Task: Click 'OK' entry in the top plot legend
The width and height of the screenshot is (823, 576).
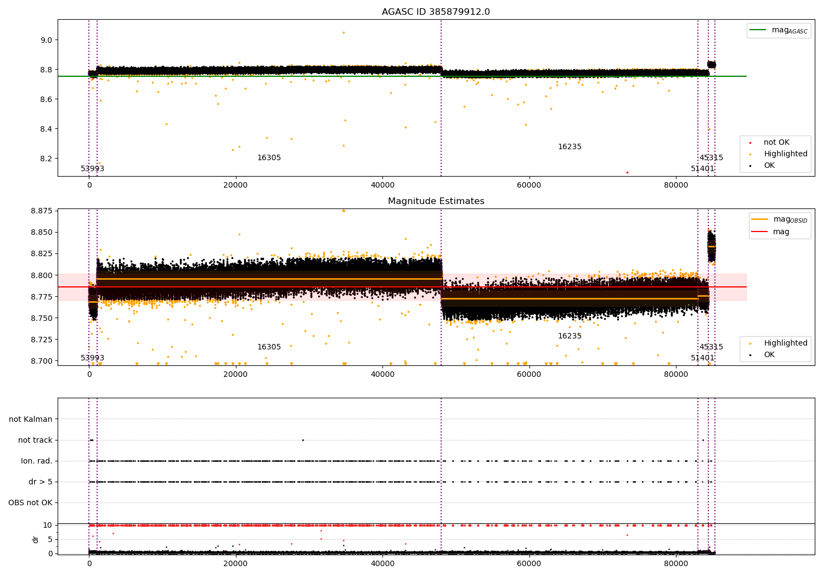Action: pos(769,166)
